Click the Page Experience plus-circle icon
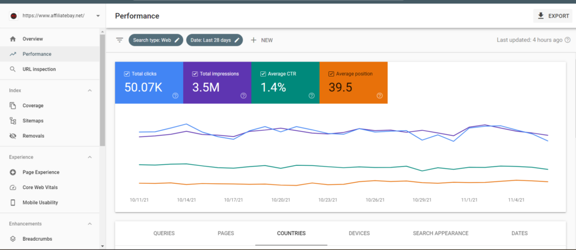Screen dimensions: 576x250 tap(13, 172)
